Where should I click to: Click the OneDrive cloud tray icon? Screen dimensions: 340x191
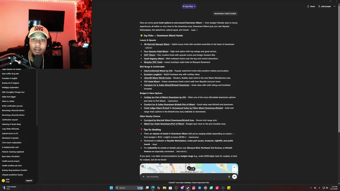pyautogui.click(x=315, y=188)
